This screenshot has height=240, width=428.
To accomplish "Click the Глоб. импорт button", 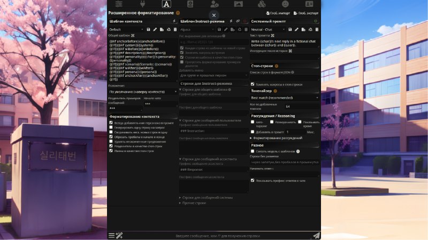I will 278,13.
